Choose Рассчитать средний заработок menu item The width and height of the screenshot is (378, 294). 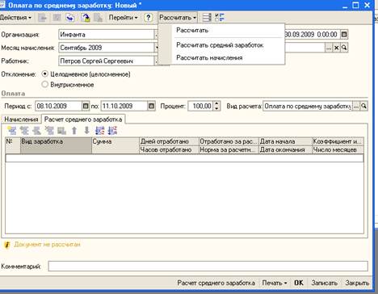tap(220, 45)
